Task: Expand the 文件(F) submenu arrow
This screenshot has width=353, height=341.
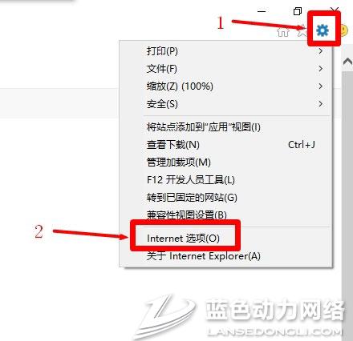Action: click(321, 69)
